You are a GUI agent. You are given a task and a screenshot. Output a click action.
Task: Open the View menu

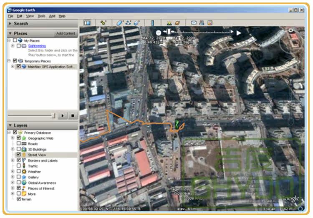tap(30, 16)
